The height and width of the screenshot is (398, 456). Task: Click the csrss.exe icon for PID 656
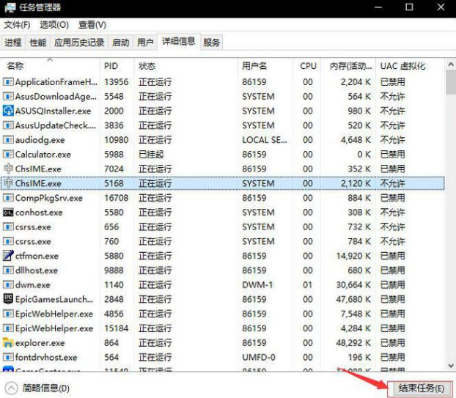click(x=8, y=226)
